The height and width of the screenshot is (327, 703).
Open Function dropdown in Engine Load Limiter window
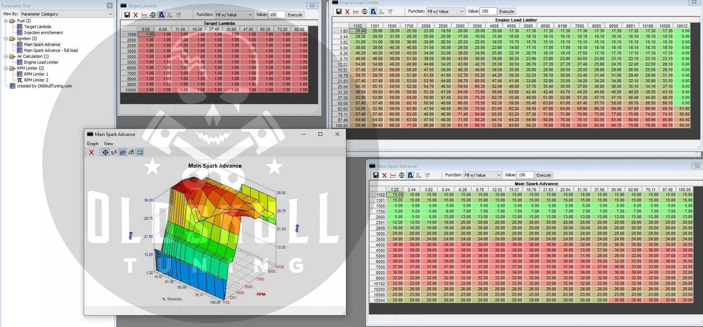tap(445, 11)
